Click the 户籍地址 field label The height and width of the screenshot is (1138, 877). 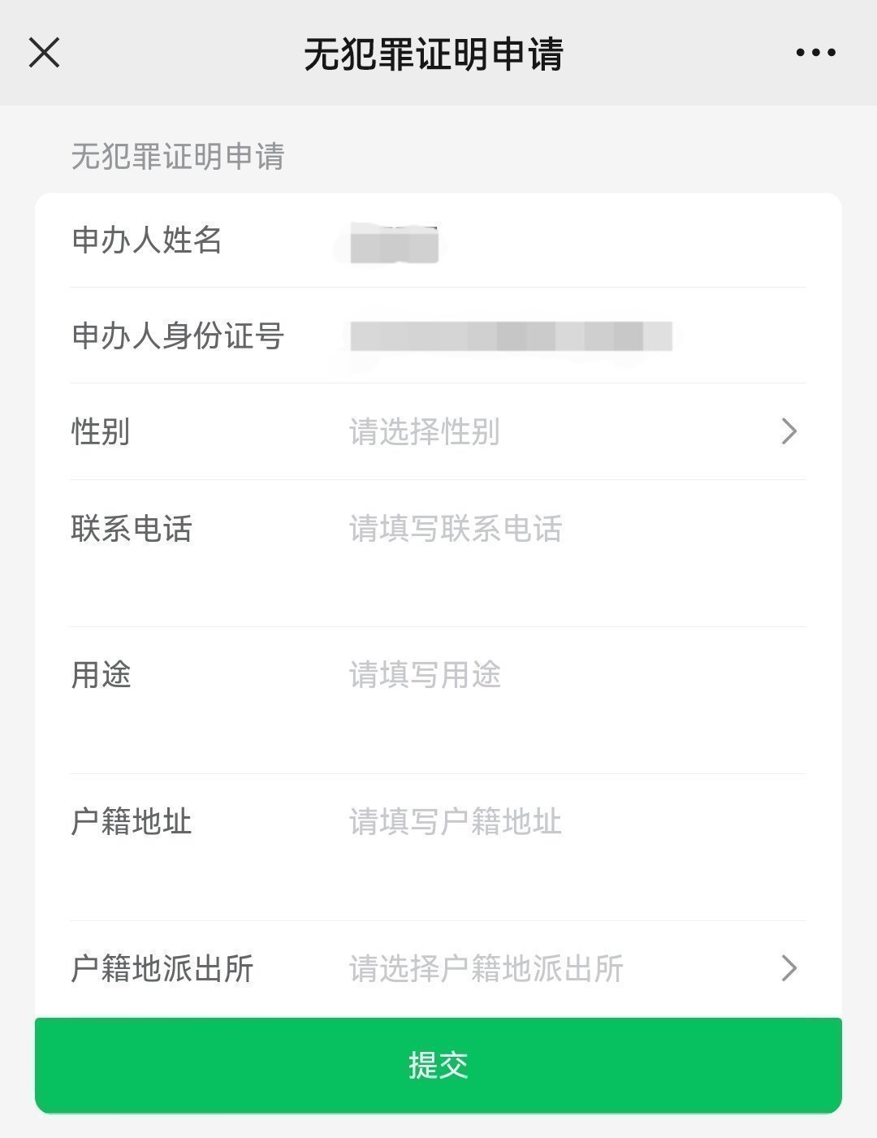pos(132,822)
